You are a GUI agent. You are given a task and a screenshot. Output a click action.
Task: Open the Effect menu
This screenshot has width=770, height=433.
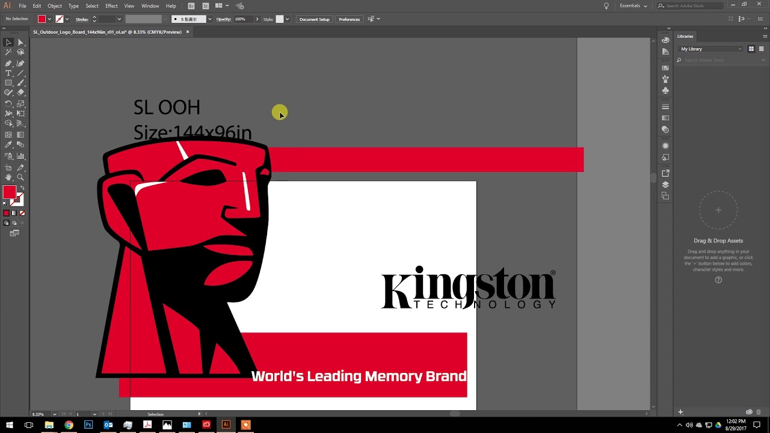111,6
